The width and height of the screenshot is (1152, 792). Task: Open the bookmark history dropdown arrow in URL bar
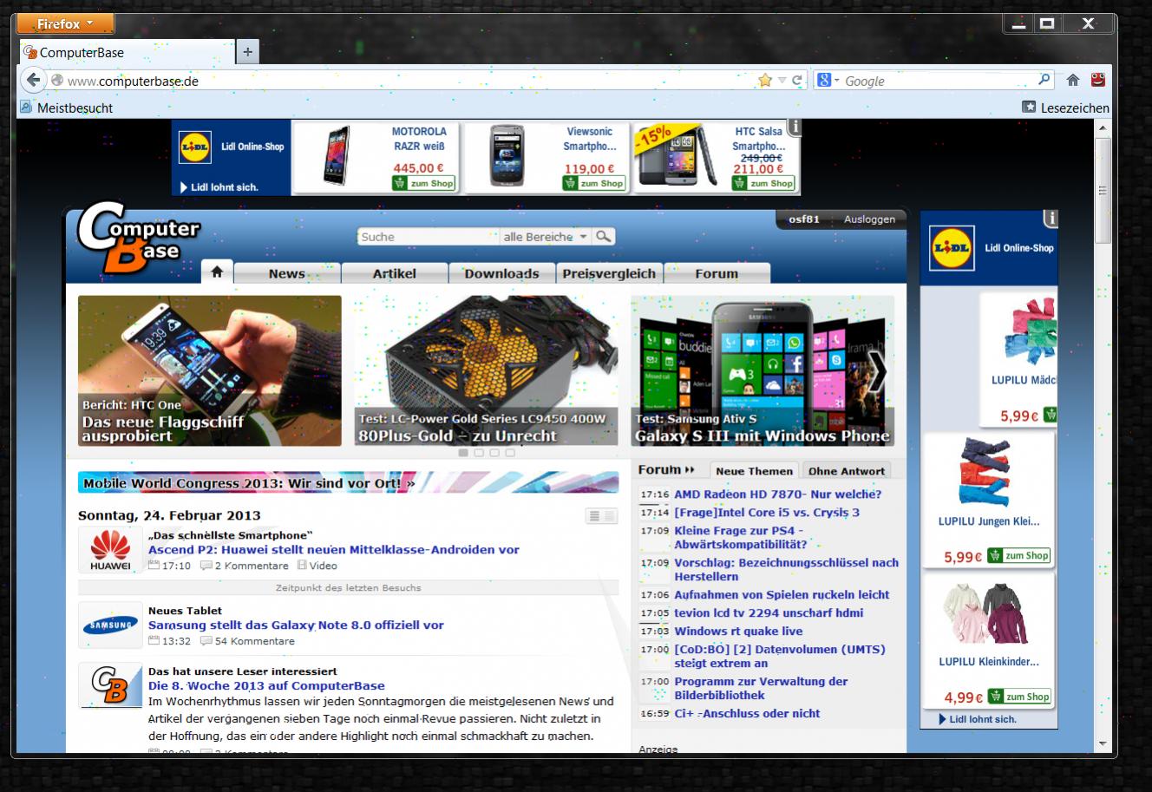click(782, 81)
